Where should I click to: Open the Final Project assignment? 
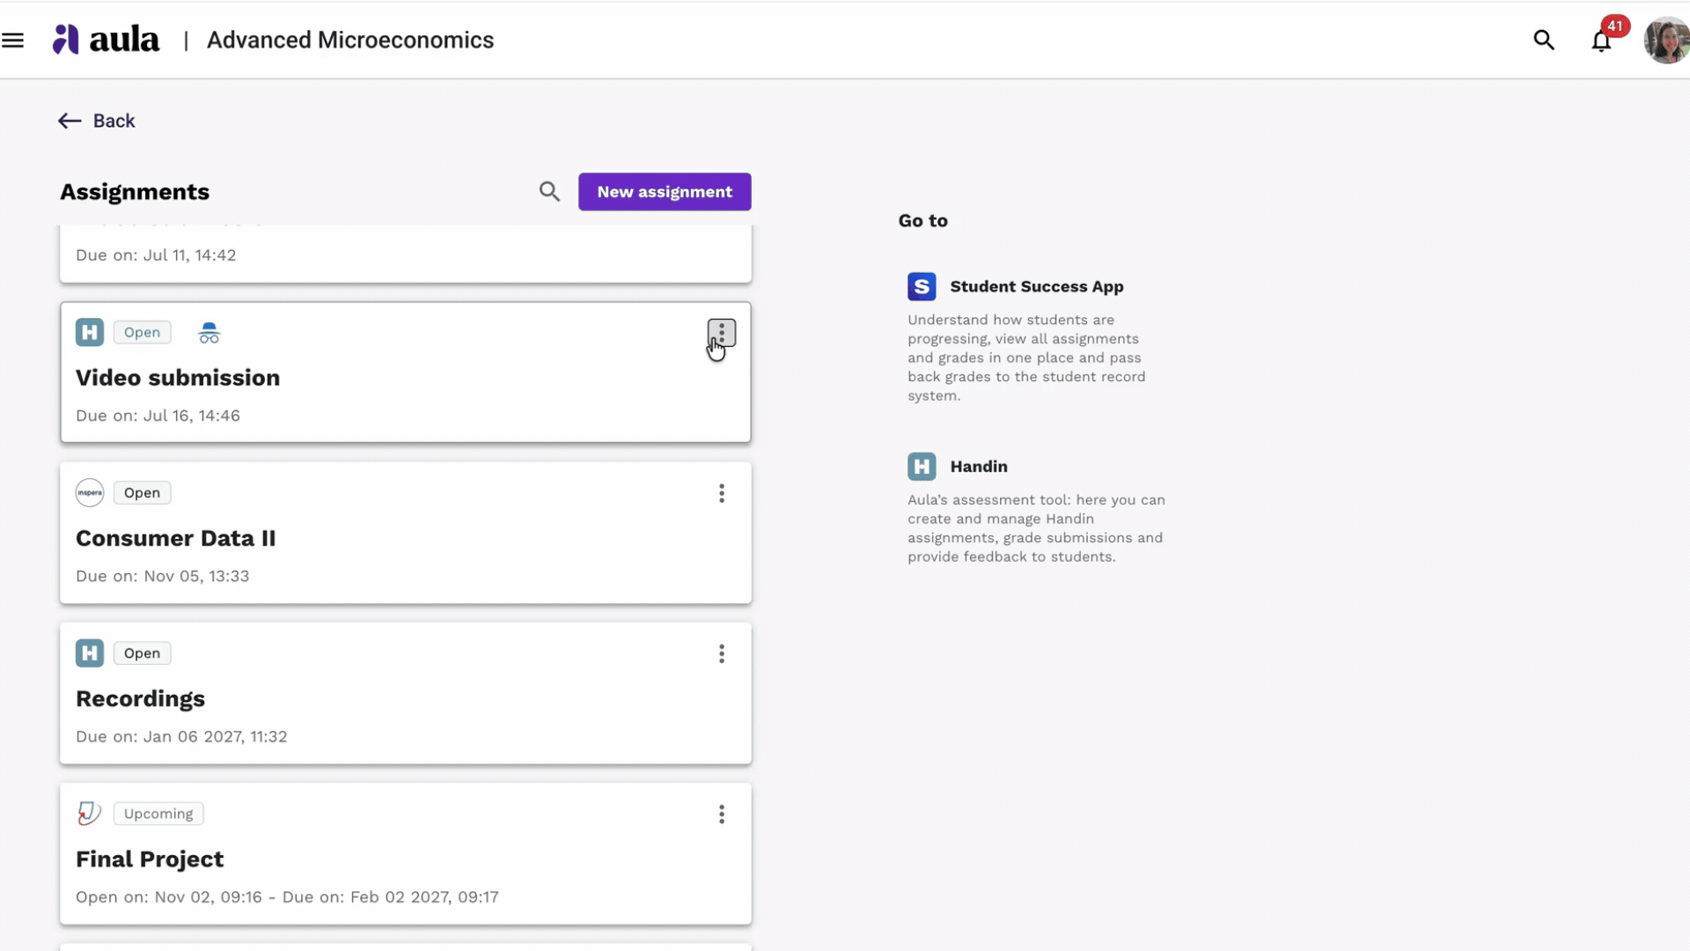point(150,859)
